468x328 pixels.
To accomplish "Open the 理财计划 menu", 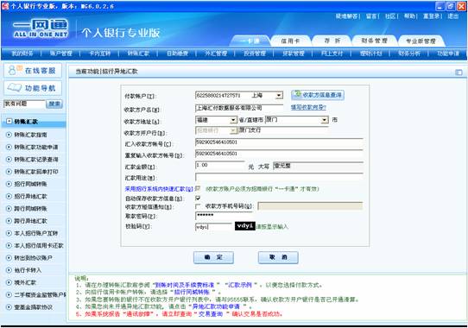I will coord(370,54).
